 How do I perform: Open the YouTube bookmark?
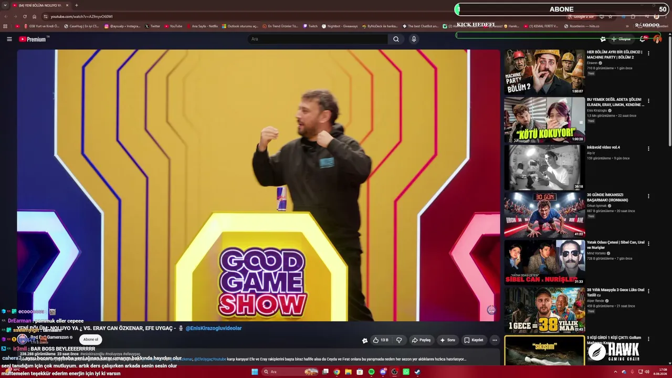[173, 26]
